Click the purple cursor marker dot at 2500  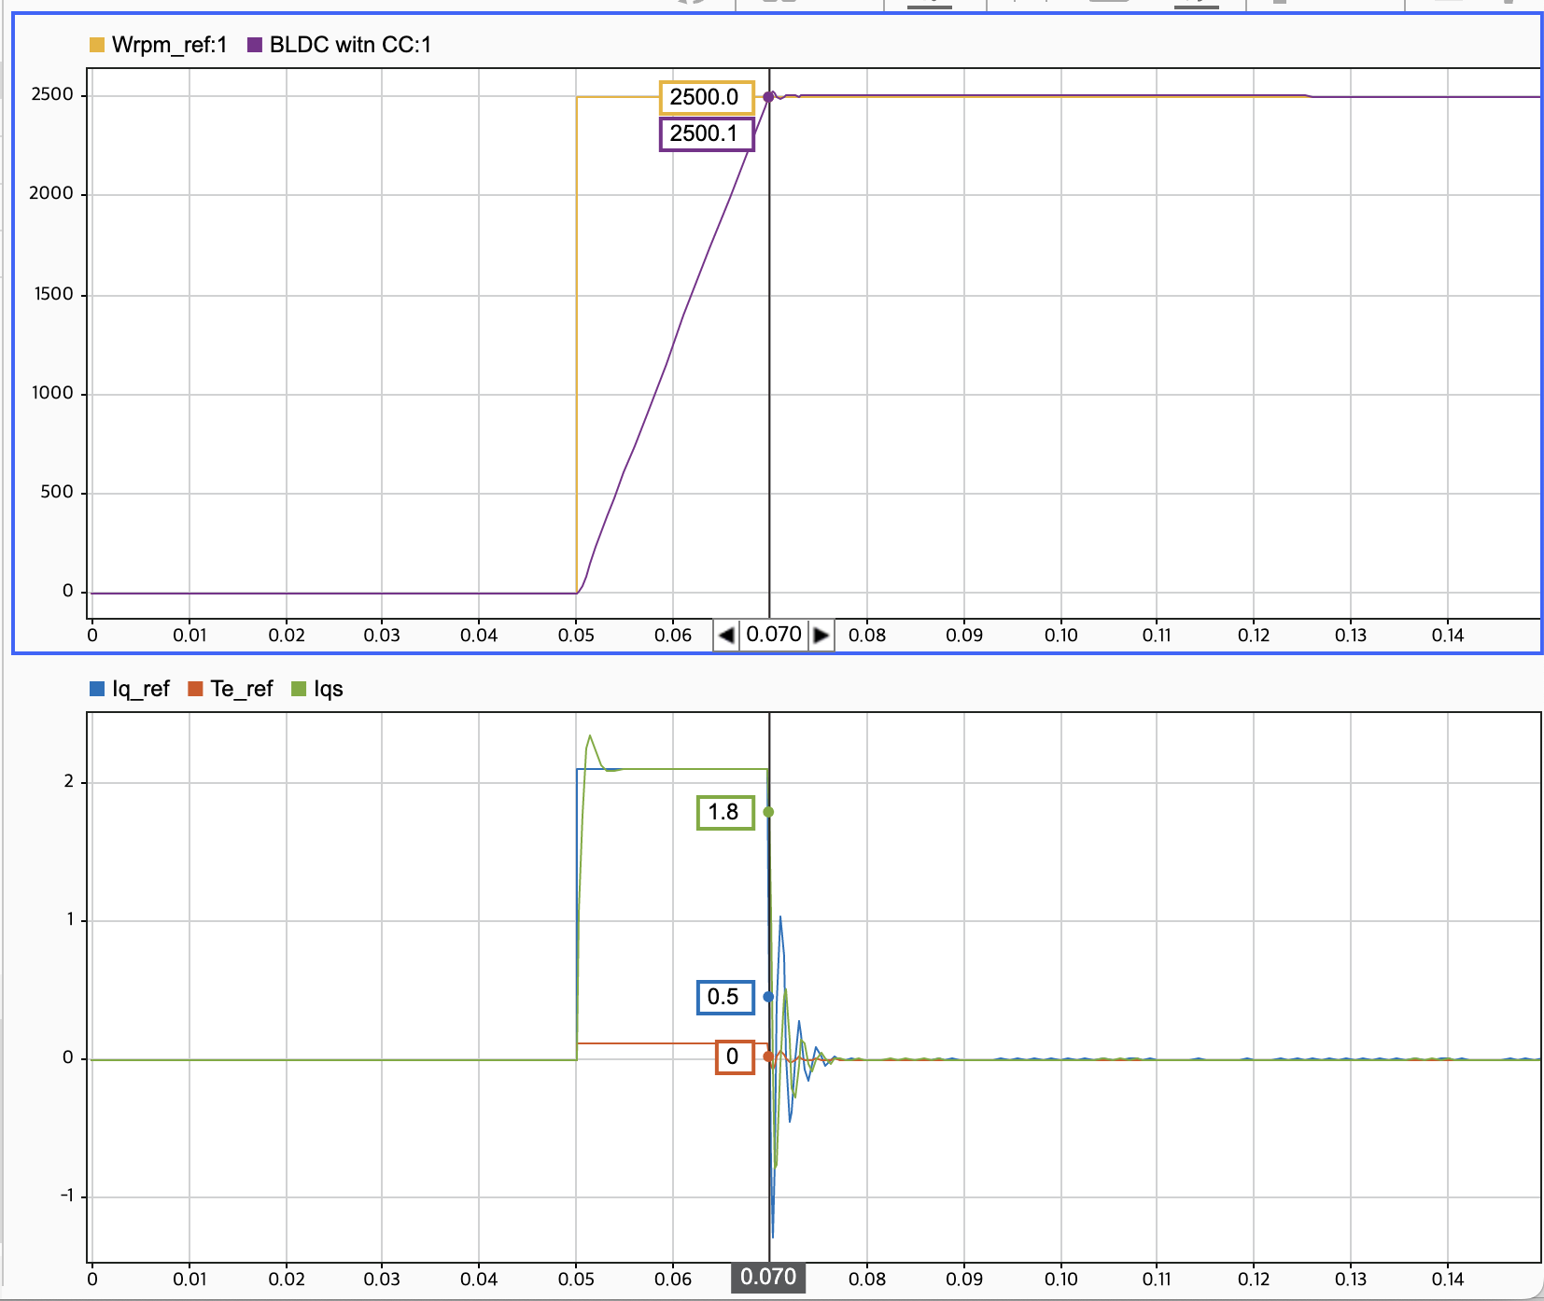click(769, 97)
